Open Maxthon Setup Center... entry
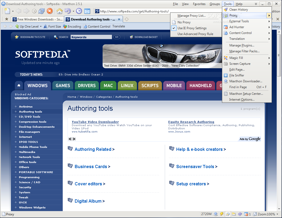Viewport: 282px width, 218px height. [x=247, y=94]
